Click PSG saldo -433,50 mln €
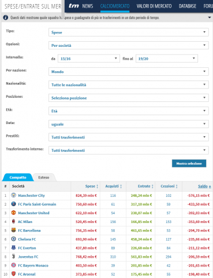The width and height of the screenshot is (213, 278). tap(199, 204)
